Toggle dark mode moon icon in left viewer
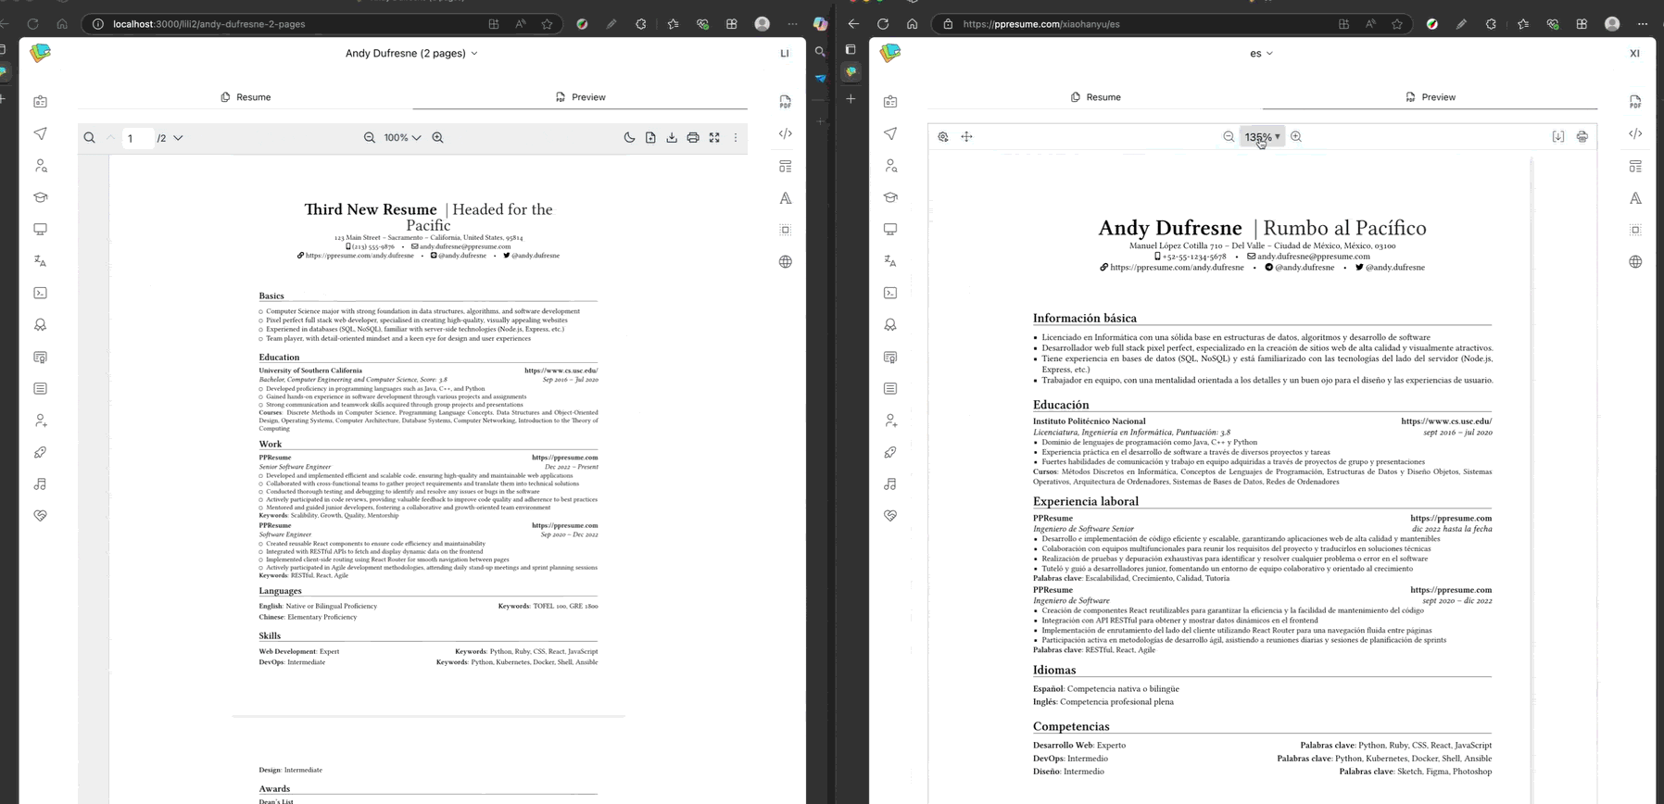Image resolution: width=1664 pixels, height=804 pixels. point(629,137)
